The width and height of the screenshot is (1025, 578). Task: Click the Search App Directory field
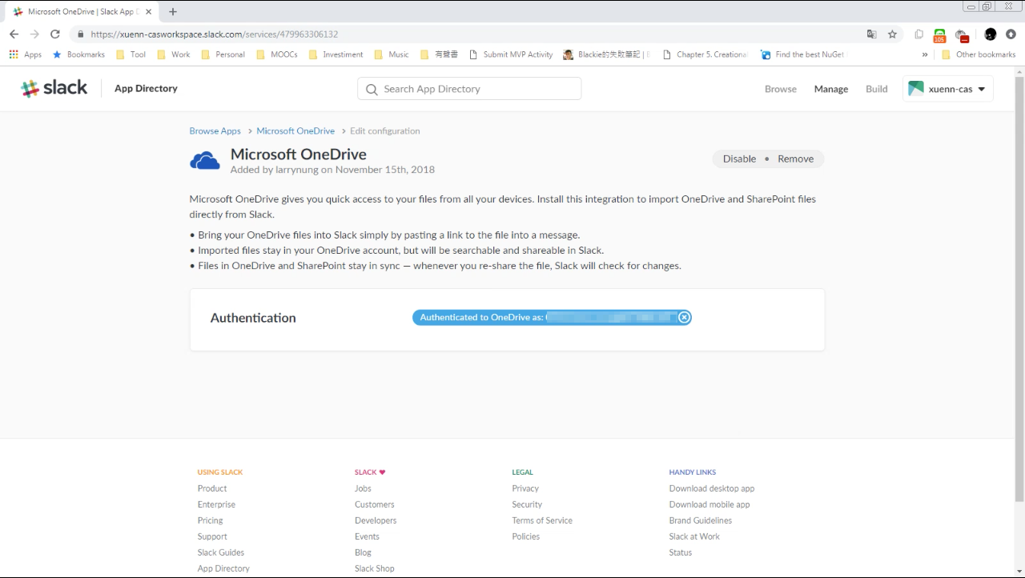469,89
